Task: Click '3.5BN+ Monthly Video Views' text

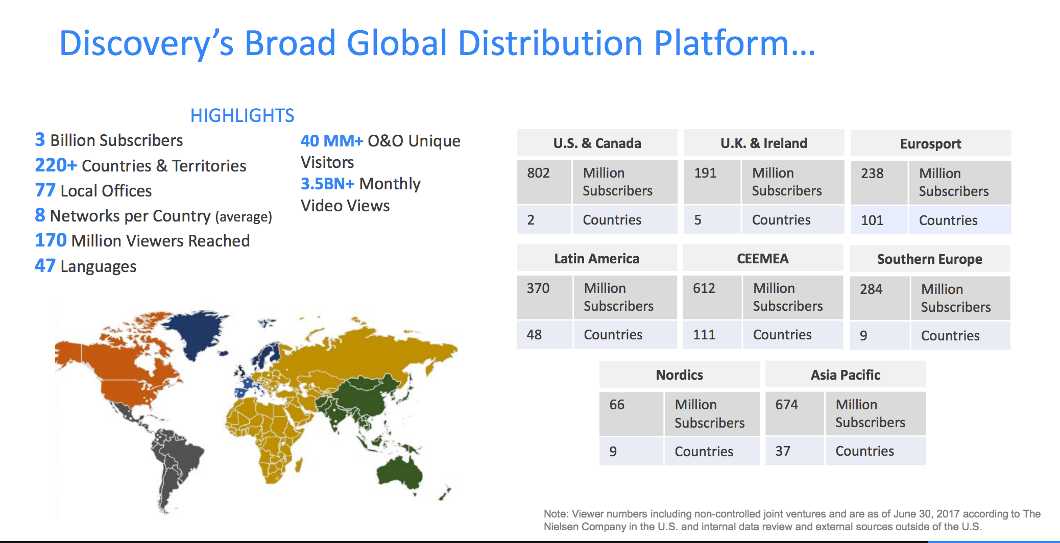Action: pos(360,194)
